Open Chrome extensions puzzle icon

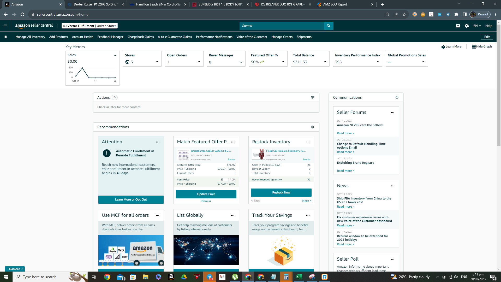click(456, 14)
